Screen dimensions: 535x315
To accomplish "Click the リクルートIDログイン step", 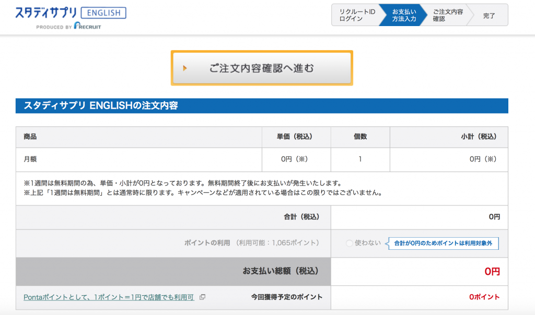I will [357, 15].
